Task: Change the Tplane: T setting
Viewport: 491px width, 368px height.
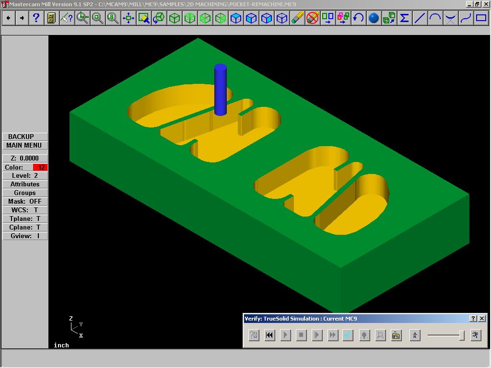Action: pyautogui.click(x=25, y=218)
